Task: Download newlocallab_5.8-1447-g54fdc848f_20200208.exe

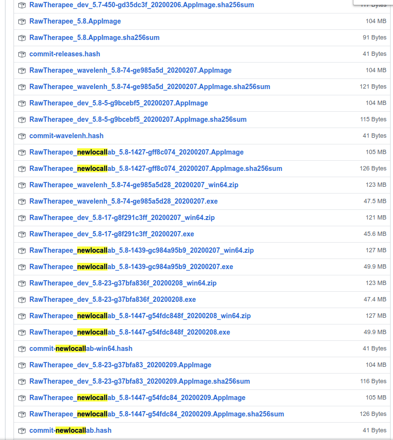Action: click(x=130, y=332)
